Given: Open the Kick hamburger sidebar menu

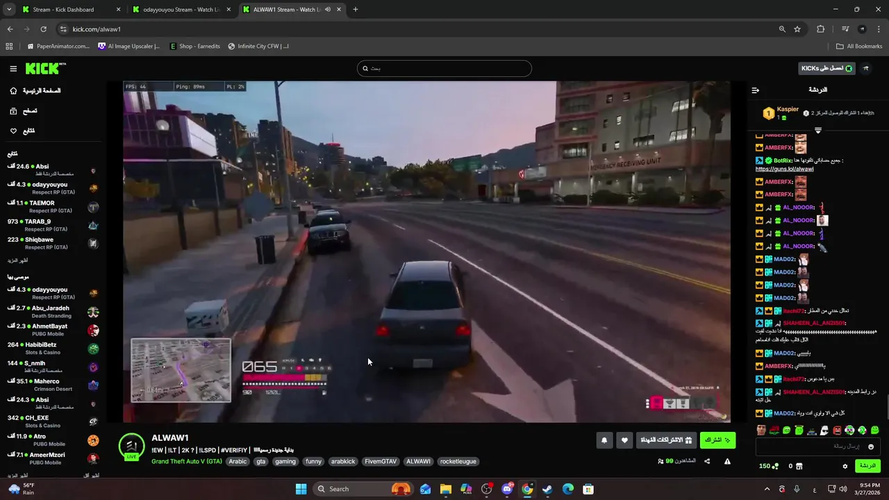Looking at the screenshot, I should pos(13,69).
